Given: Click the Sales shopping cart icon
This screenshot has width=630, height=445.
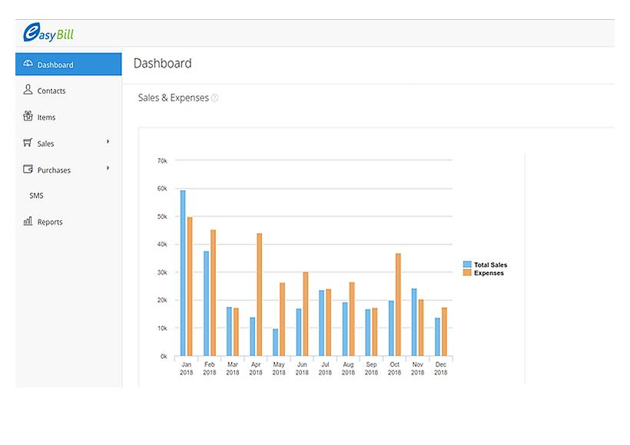Looking at the screenshot, I should (x=28, y=143).
